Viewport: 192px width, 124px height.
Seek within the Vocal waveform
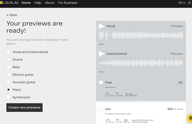click(141, 35)
